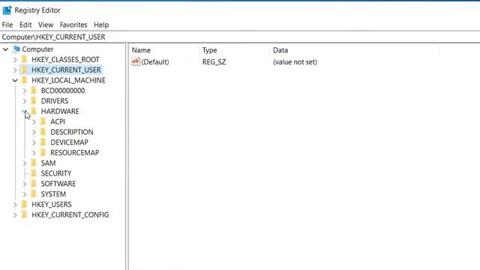Select HKEY_CLASSES_ROOT key label
Image resolution: width=480 pixels, height=270 pixels.
click(x=65, y=59)
